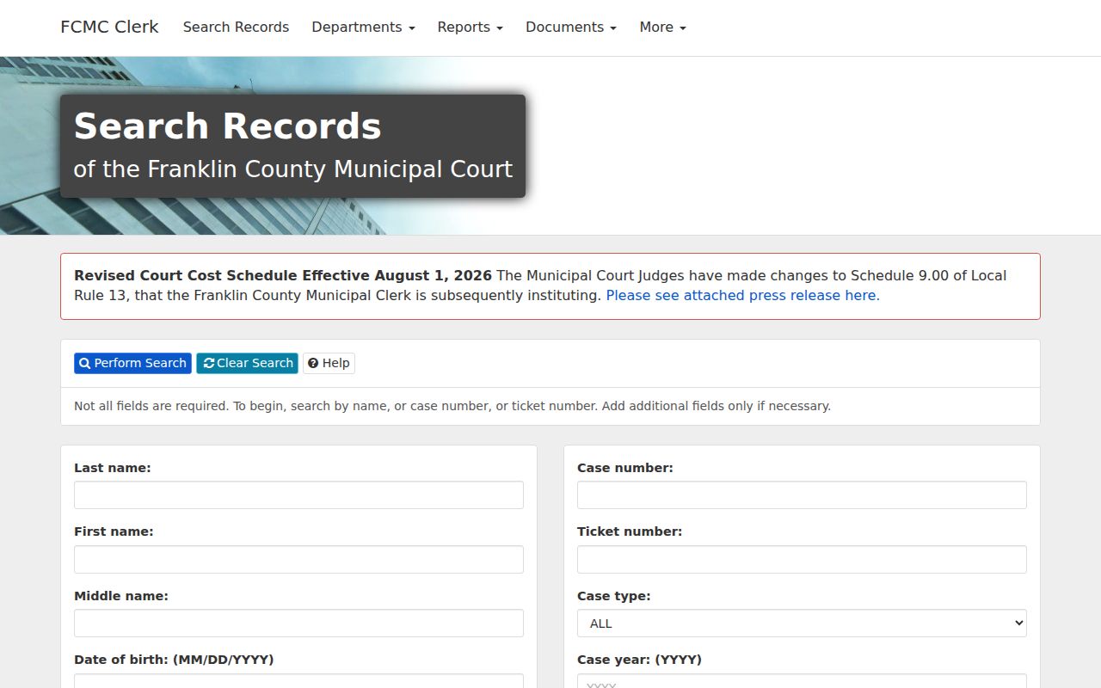
Task: Click the Date of birth label
Action: pos(174,660)
